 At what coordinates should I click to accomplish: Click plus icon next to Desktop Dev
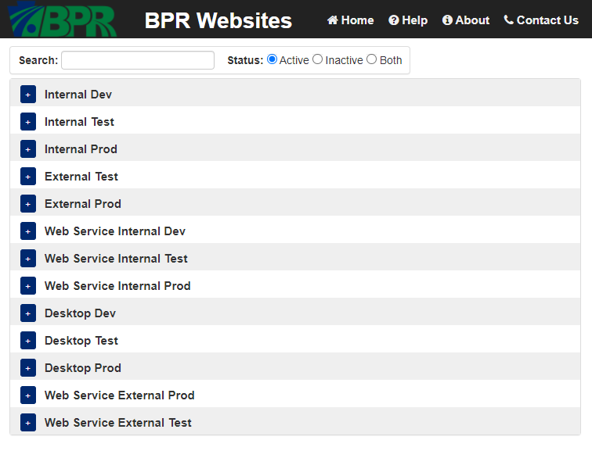28,313
